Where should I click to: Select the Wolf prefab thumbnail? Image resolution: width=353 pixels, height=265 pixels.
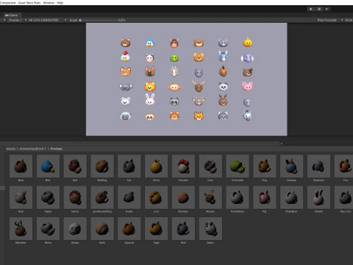click(183, 228)
